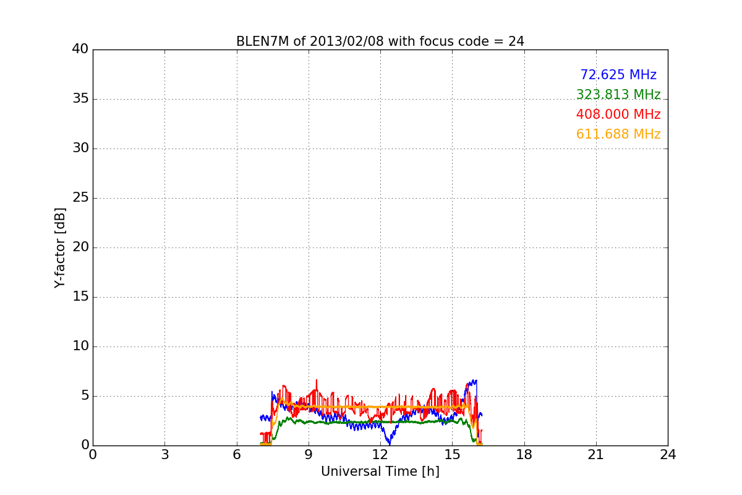Click the x-axis tick label 18
742x495 pixels.
tap(524, 454)
